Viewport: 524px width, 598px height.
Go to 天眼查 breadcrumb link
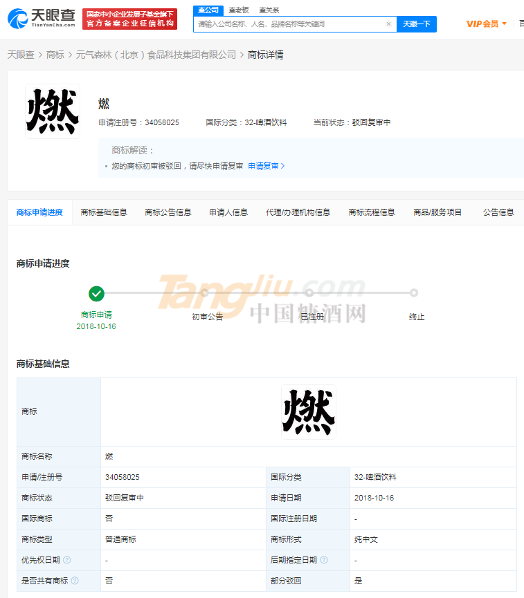[21, 55]
